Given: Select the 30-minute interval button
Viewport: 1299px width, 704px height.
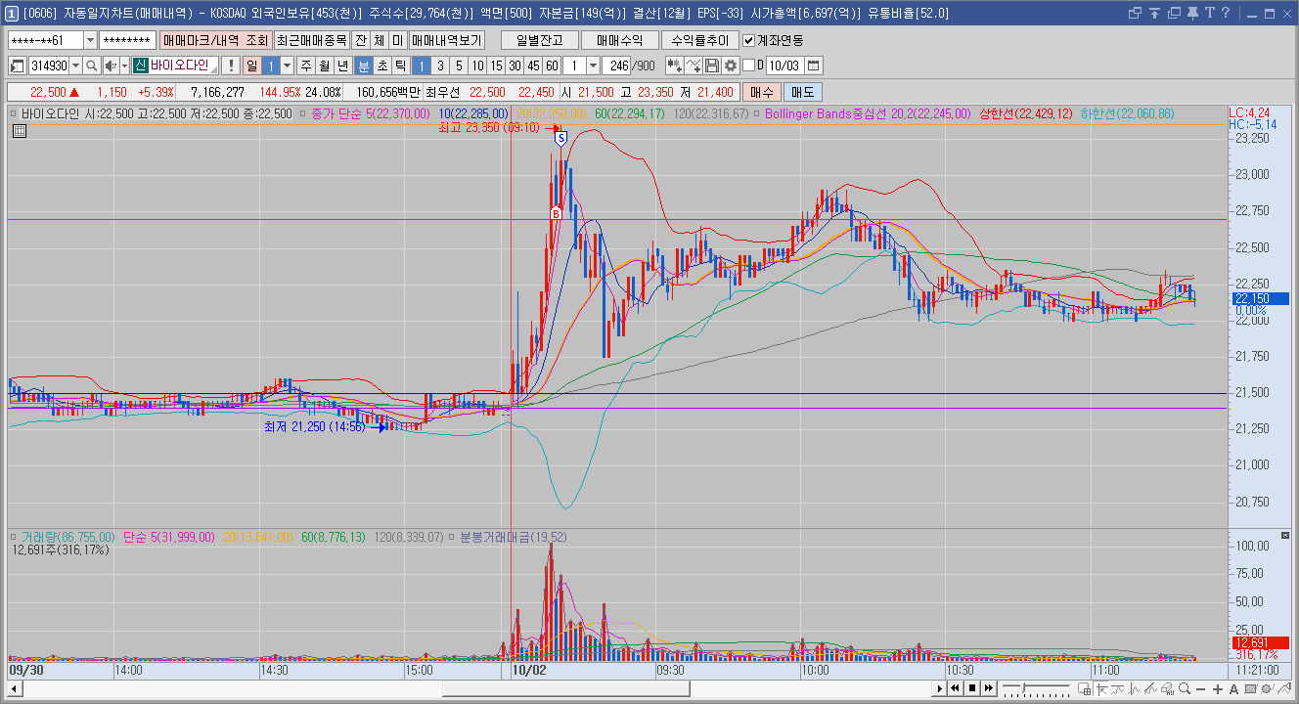Looking at the screenshot, I should [x=514, y=66].
